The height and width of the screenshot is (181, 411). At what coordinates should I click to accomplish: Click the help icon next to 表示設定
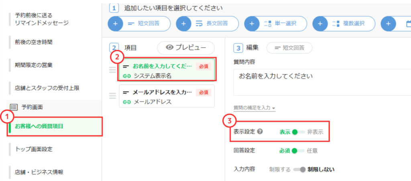pos(260,131)
